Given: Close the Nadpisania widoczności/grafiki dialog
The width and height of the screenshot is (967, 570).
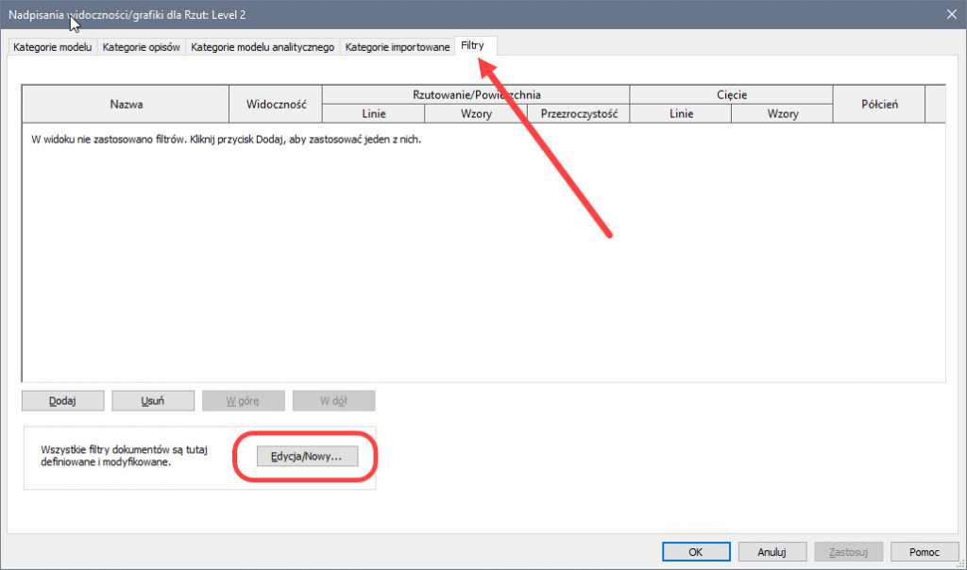Looking at the screenshot, I should coord(951,13).
